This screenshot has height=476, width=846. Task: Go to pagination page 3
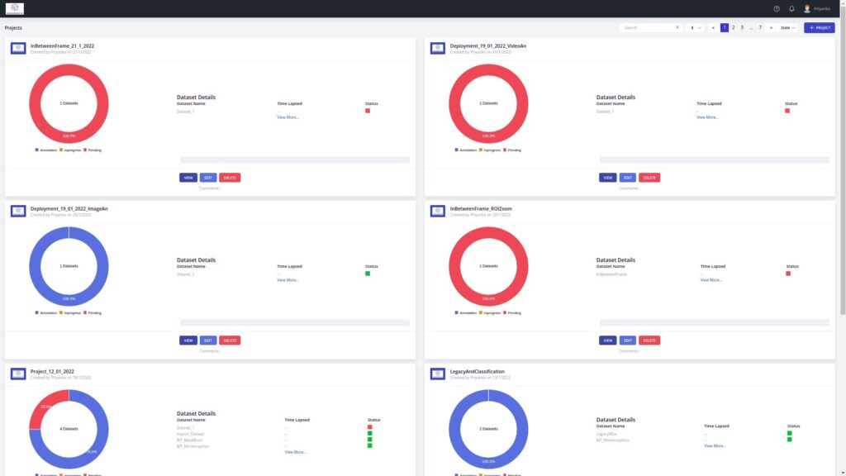(743, 27)
